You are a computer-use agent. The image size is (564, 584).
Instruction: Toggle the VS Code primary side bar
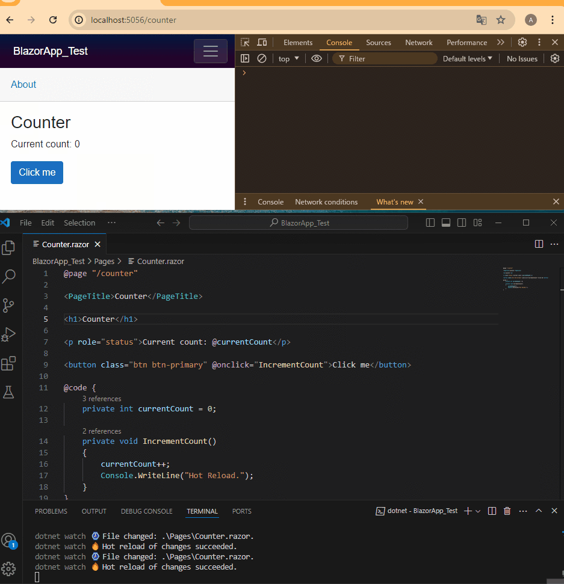(430, 223)
